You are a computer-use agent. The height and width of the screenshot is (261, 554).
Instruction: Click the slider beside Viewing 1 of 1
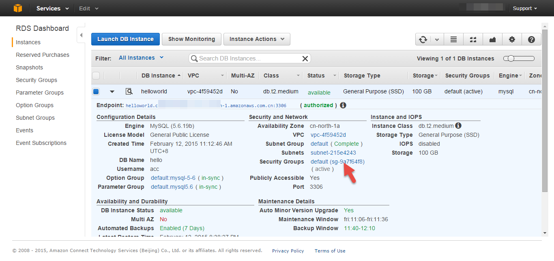[519, 58]
